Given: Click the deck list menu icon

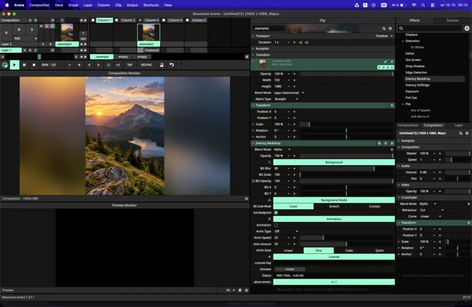Looking at the screenshot, I should [x=247, y=57].
